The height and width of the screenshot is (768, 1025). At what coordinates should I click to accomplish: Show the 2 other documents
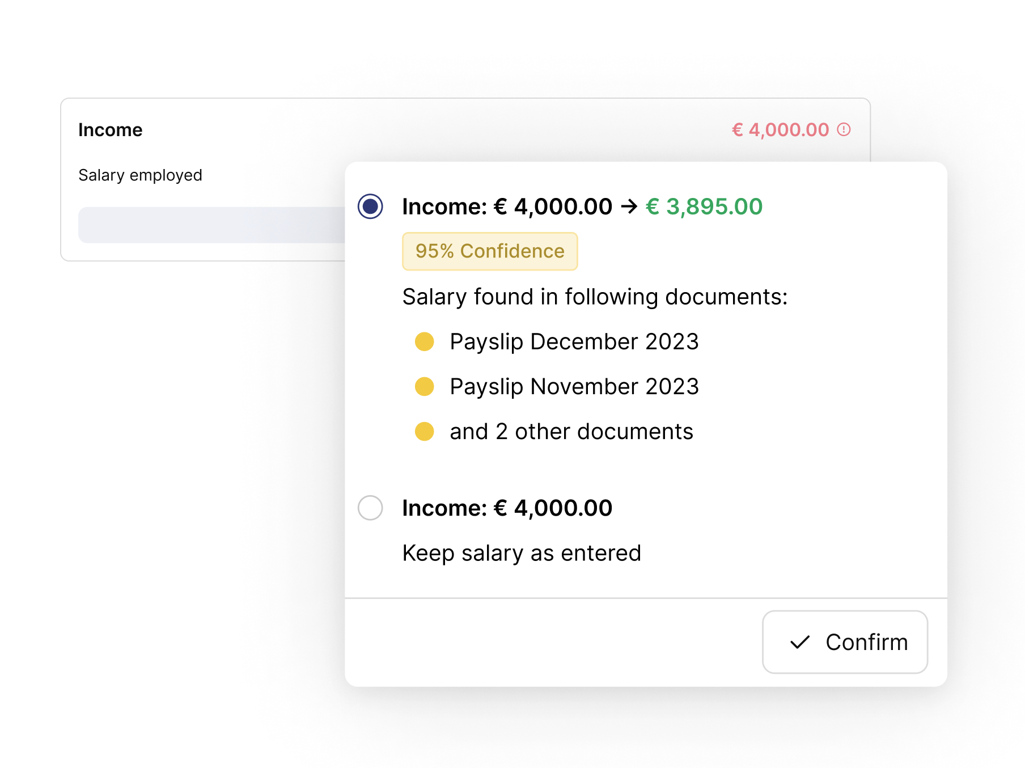click(571, 432)
